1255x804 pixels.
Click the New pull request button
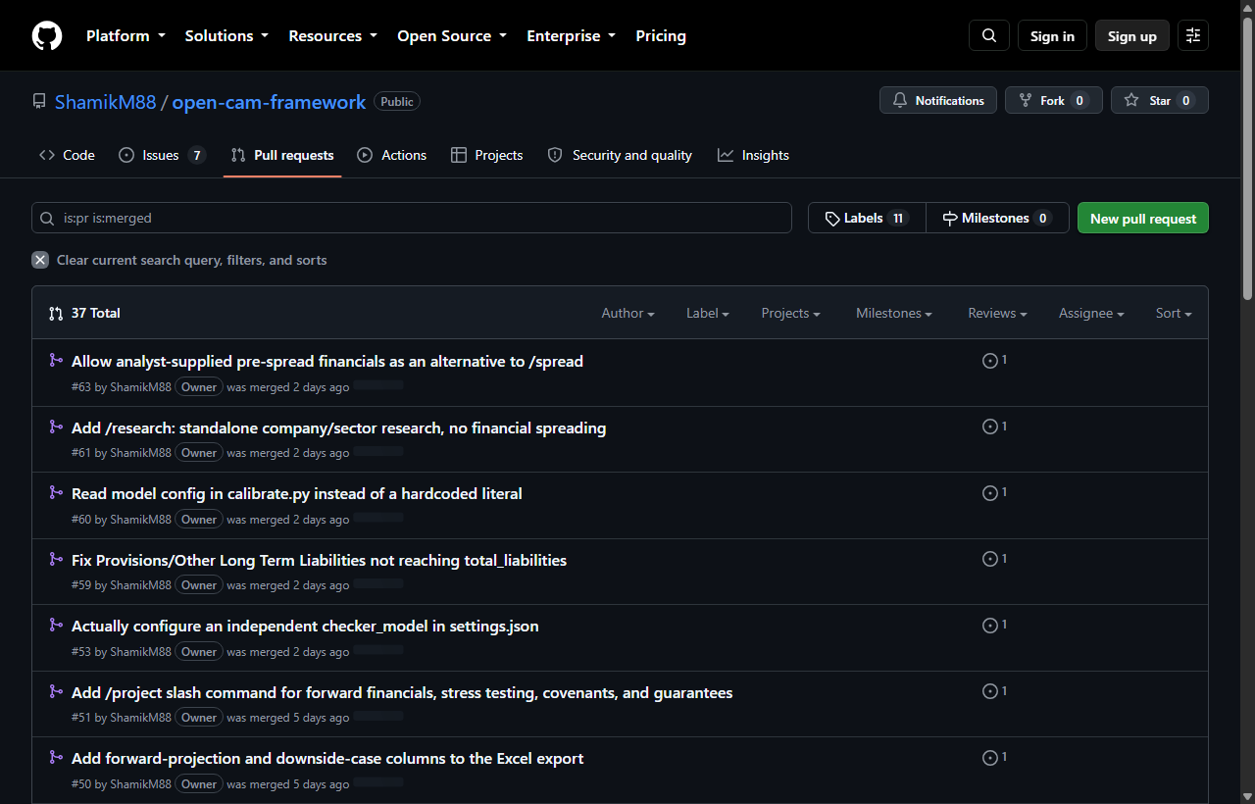pos(1143,218)
